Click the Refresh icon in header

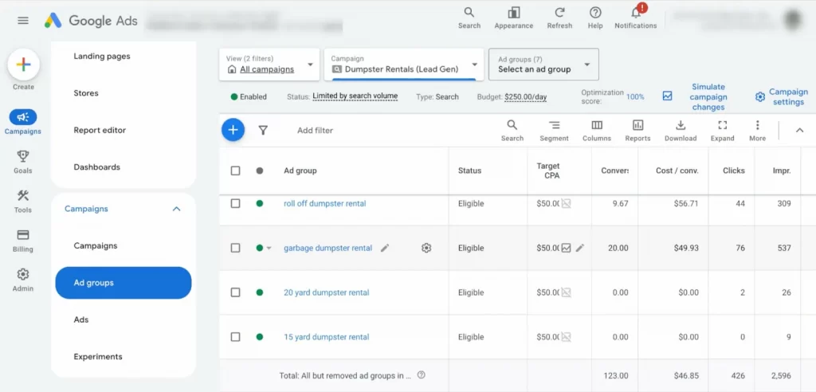tap(559, 14)
